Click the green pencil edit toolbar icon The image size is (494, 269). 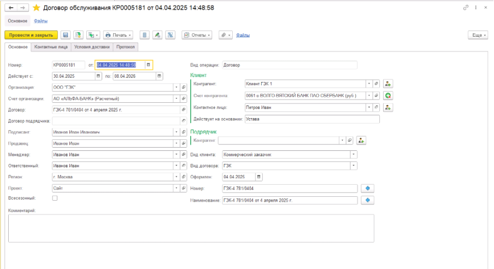(x=157, y=35)
